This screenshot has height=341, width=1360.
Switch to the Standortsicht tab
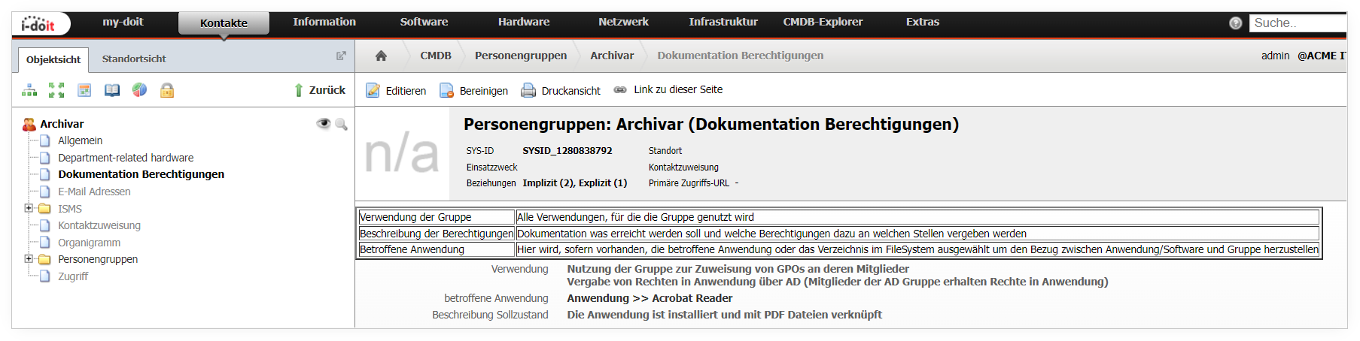(x=134, y=59)
